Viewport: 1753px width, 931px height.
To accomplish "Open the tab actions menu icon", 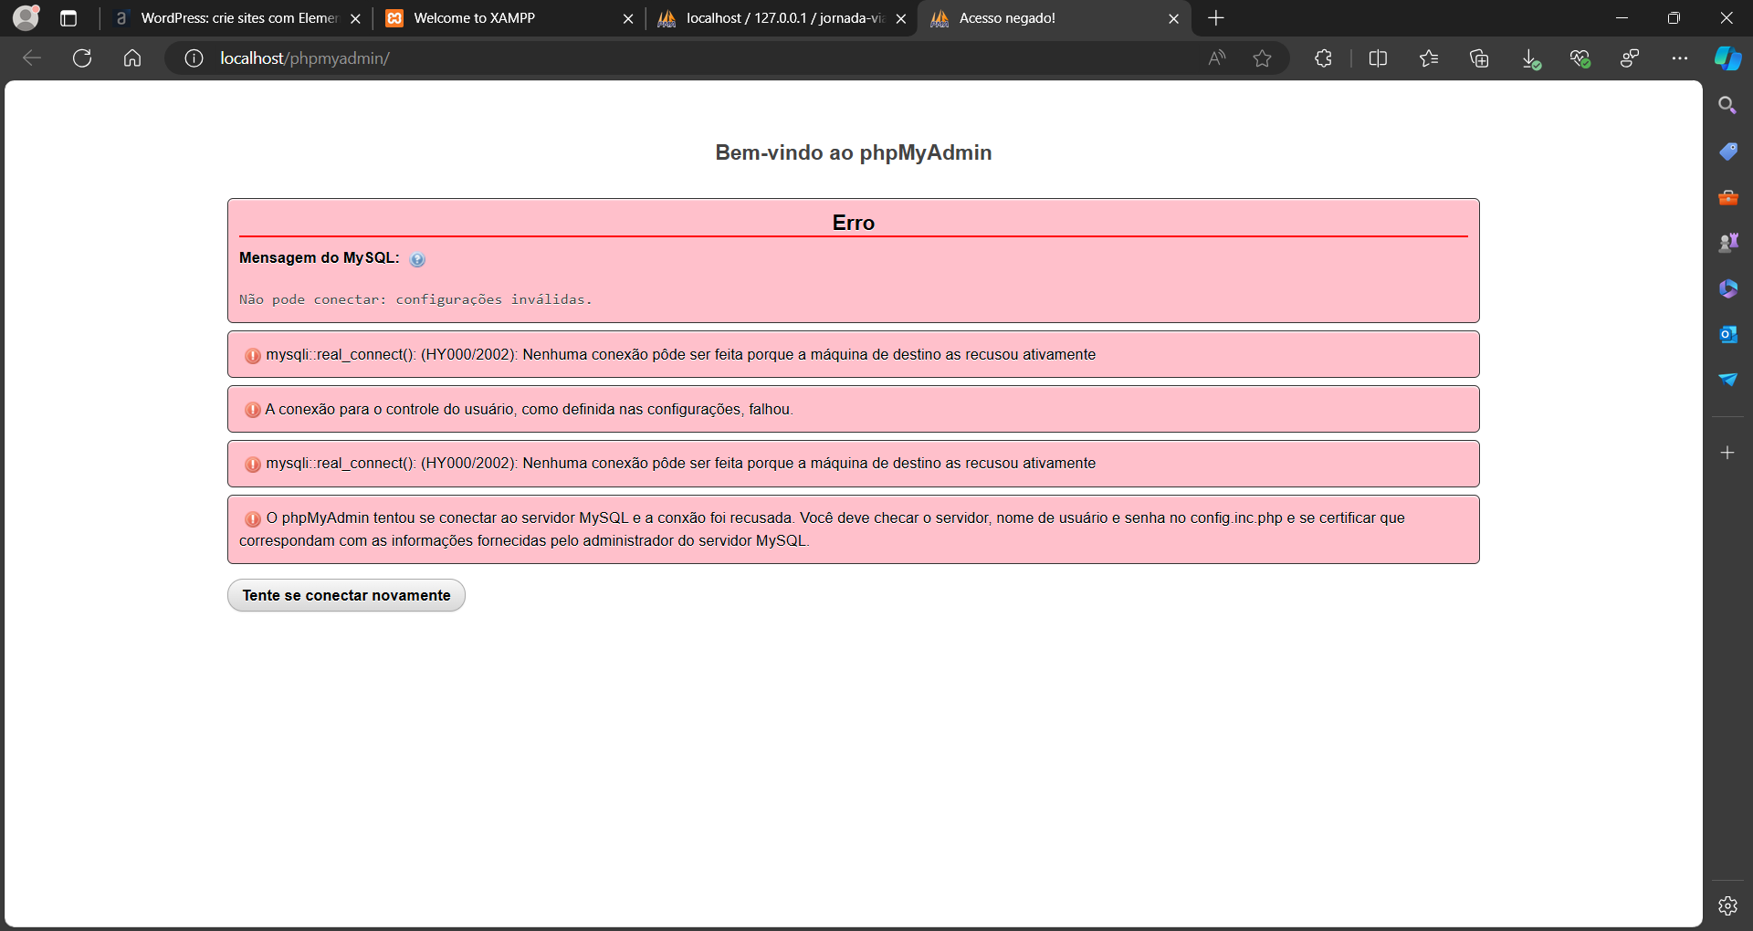I will (x=68, y=18).
